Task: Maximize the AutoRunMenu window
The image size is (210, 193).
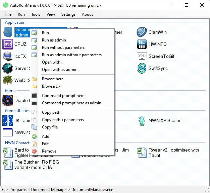Action: 187,5
